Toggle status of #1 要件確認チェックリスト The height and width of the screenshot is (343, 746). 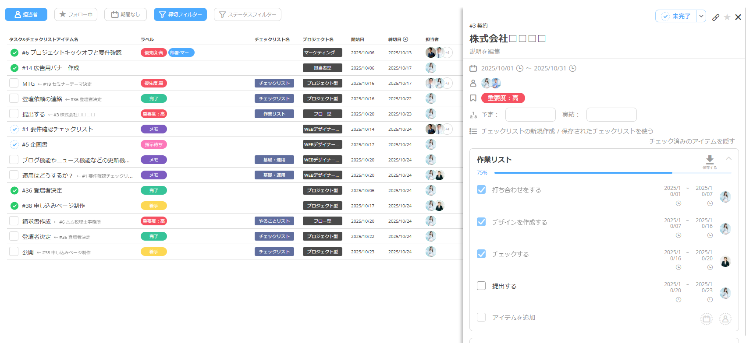coord(14,129)
